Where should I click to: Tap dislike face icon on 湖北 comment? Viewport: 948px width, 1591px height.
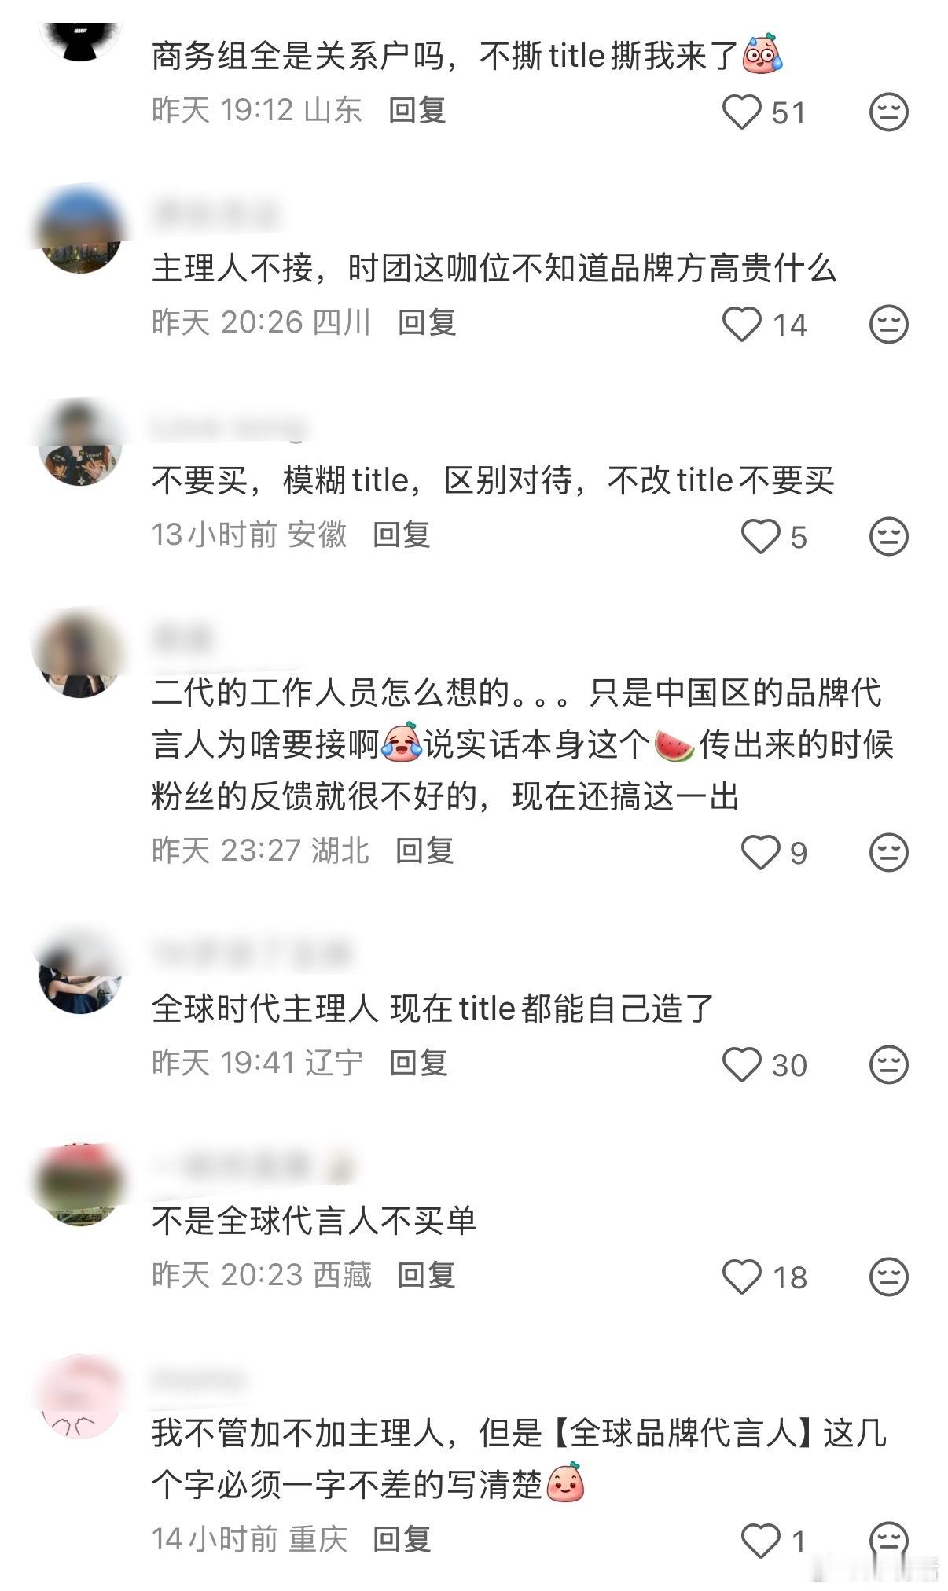[889, 853]
